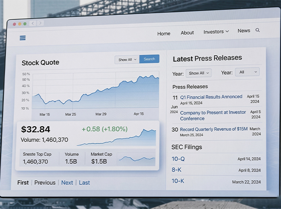281x209 pixels.
Task: Open the About page
Action: [x=187, y=33]
